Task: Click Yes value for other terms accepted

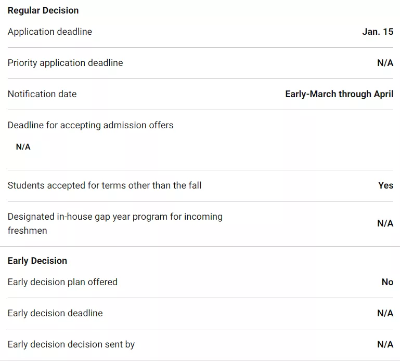Action: click(385, 185)
